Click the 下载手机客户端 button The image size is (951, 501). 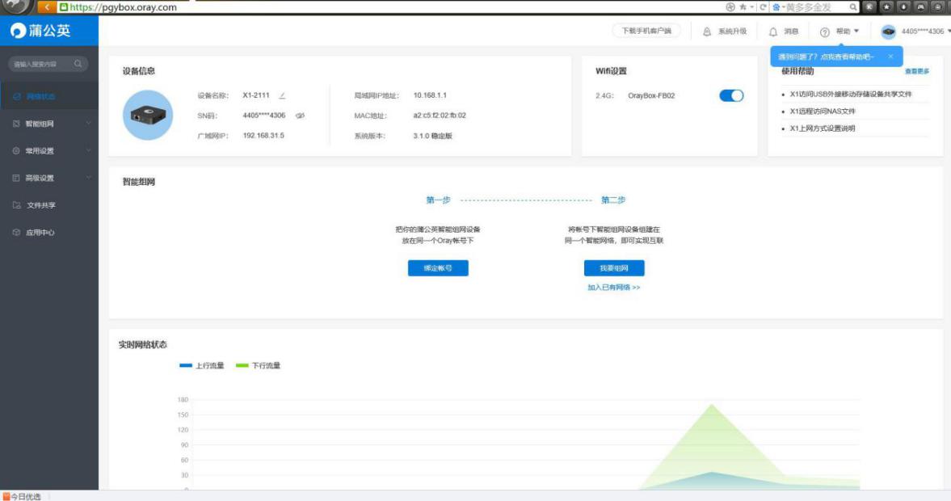tap(646, 31)
